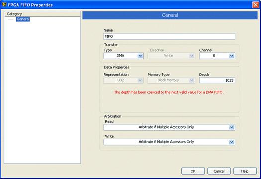Click the Channel dropdown arrow icon
Image resolution: width=261 pixels, height=179 pixels.
click(232, 56)
